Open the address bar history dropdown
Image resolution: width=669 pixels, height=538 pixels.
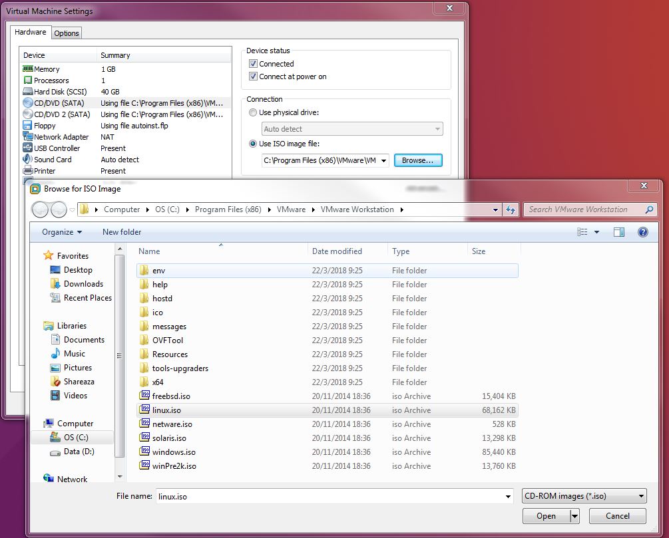[495, 209]
